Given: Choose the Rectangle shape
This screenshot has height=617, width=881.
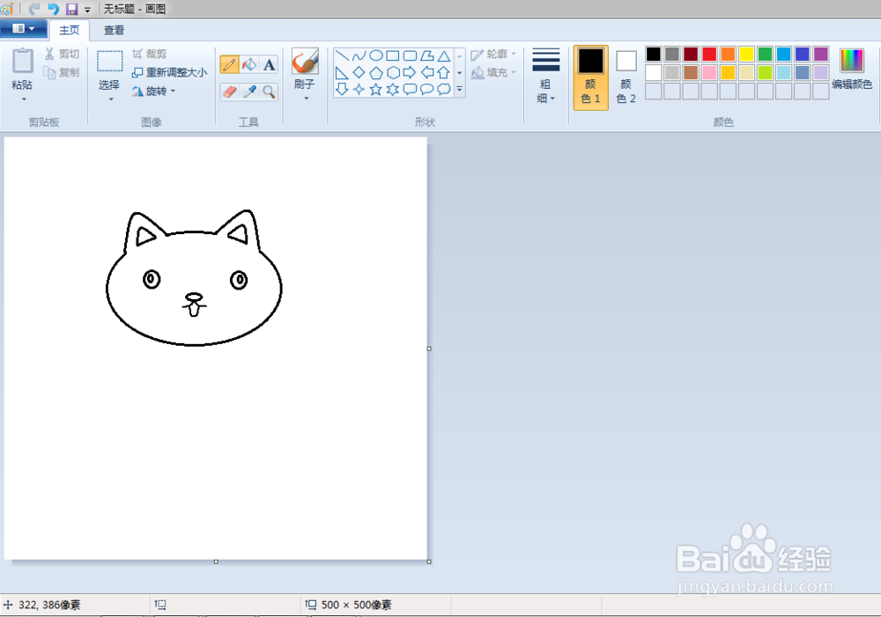Looking at the screenshot, I should click(x=393, y=55).
